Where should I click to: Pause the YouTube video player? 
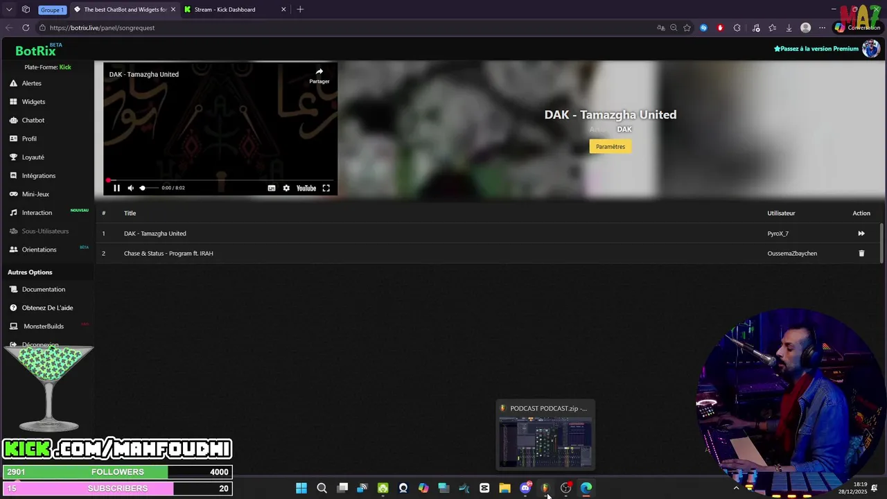(116, 188)
